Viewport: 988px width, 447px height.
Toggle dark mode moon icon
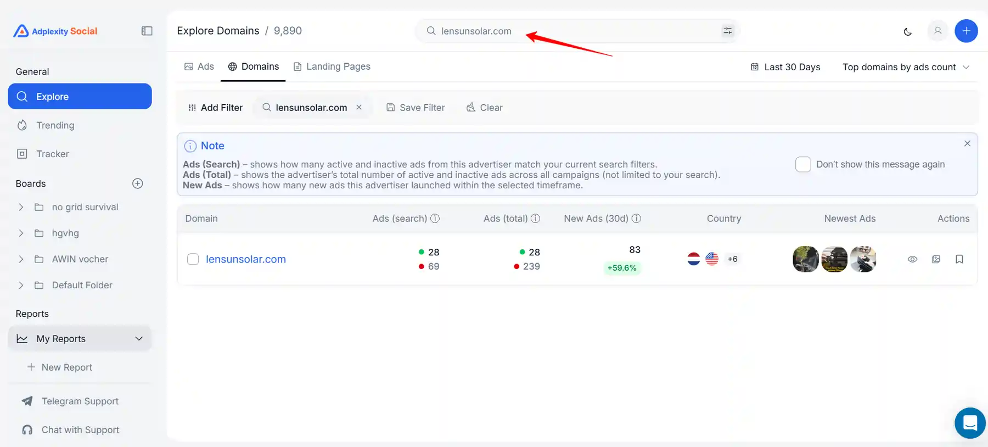point(908,31)
